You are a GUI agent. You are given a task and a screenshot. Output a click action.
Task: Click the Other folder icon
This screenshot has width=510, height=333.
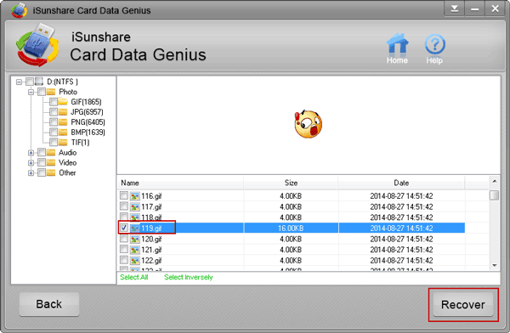pyautogui.click(x=51, y=172)
